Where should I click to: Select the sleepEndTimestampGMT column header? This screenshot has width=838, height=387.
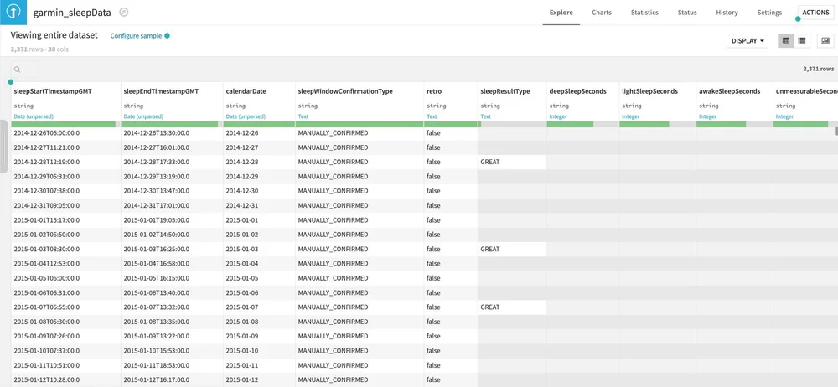[161, 91]
